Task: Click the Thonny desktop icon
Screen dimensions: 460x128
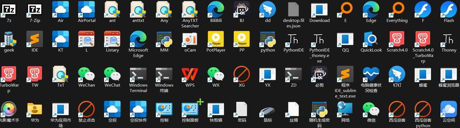Action: [449, 39]
